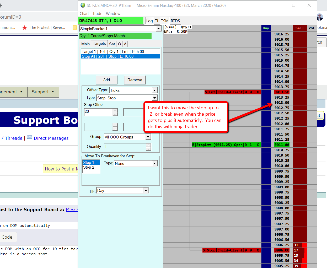Open the Group All OCO Groups dropdown

148,137
